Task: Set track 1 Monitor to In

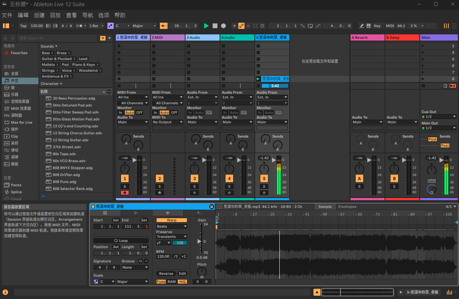Action: (120, 112)
